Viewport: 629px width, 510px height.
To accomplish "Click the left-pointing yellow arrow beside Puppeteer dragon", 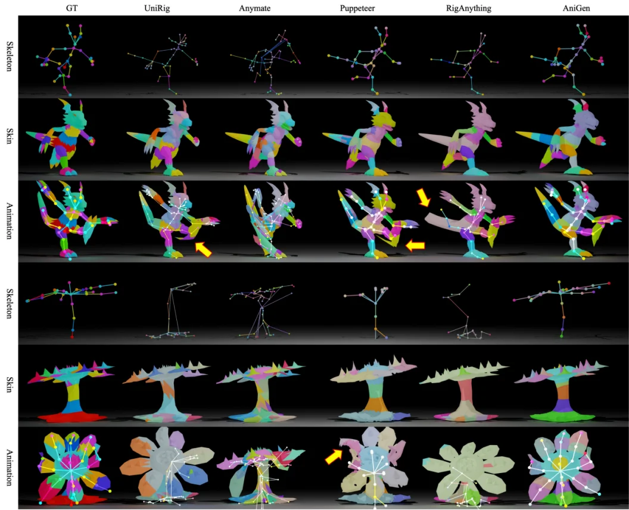I will point(416,244).
